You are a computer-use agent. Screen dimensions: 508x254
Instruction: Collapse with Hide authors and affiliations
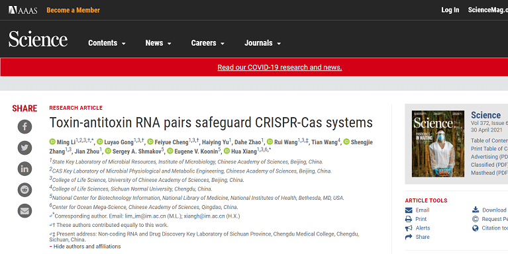85,247
